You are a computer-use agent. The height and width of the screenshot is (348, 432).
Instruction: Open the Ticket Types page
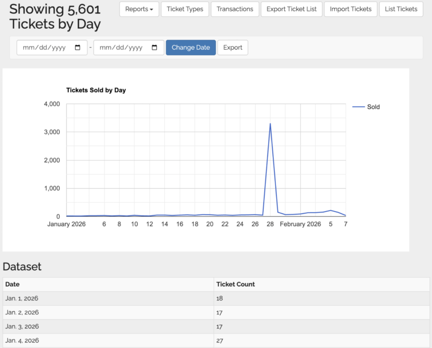(x=185, y=9)
